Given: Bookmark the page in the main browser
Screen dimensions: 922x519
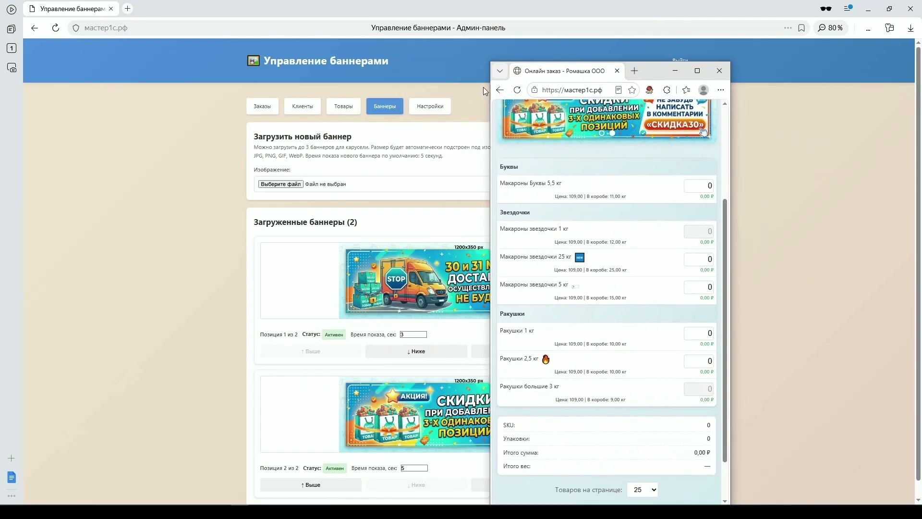Looking at the screenshot, I should 801,28.
